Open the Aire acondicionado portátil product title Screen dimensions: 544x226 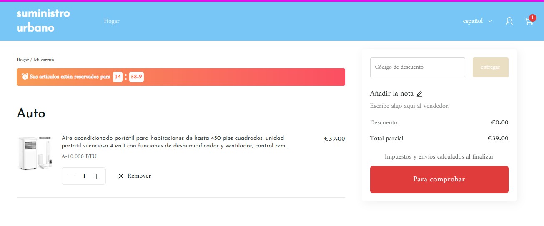tap(175, 142)
